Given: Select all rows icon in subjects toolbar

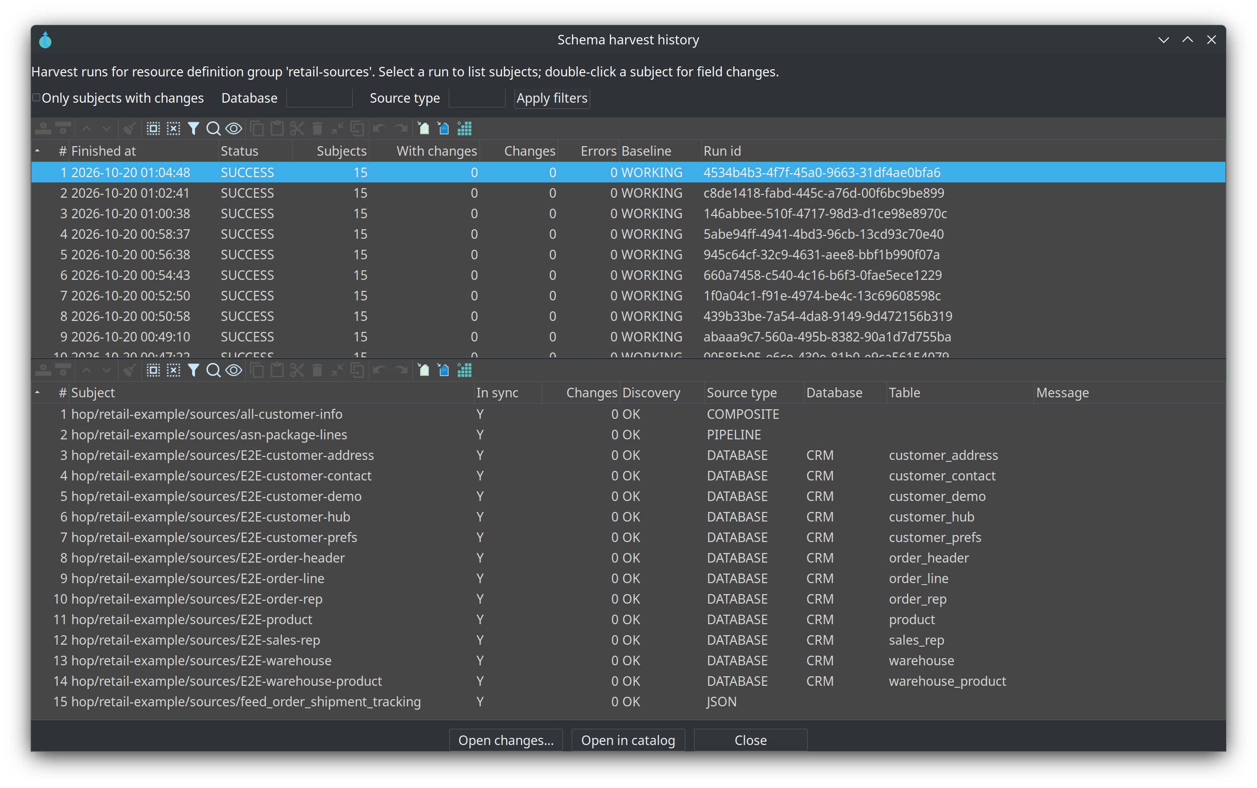Looking at the screenshot, I should 153,371.
